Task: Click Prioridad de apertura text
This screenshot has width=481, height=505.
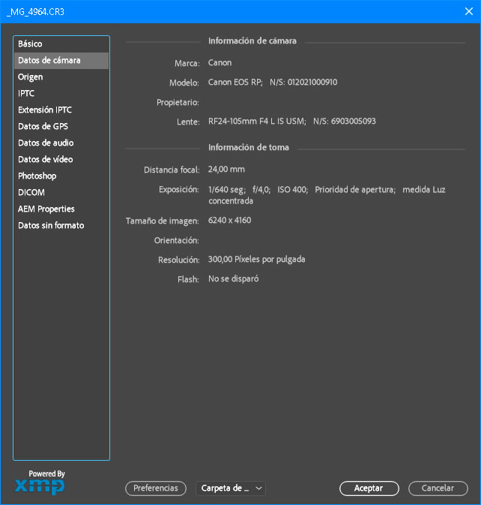Action: [x=355, y=189]
